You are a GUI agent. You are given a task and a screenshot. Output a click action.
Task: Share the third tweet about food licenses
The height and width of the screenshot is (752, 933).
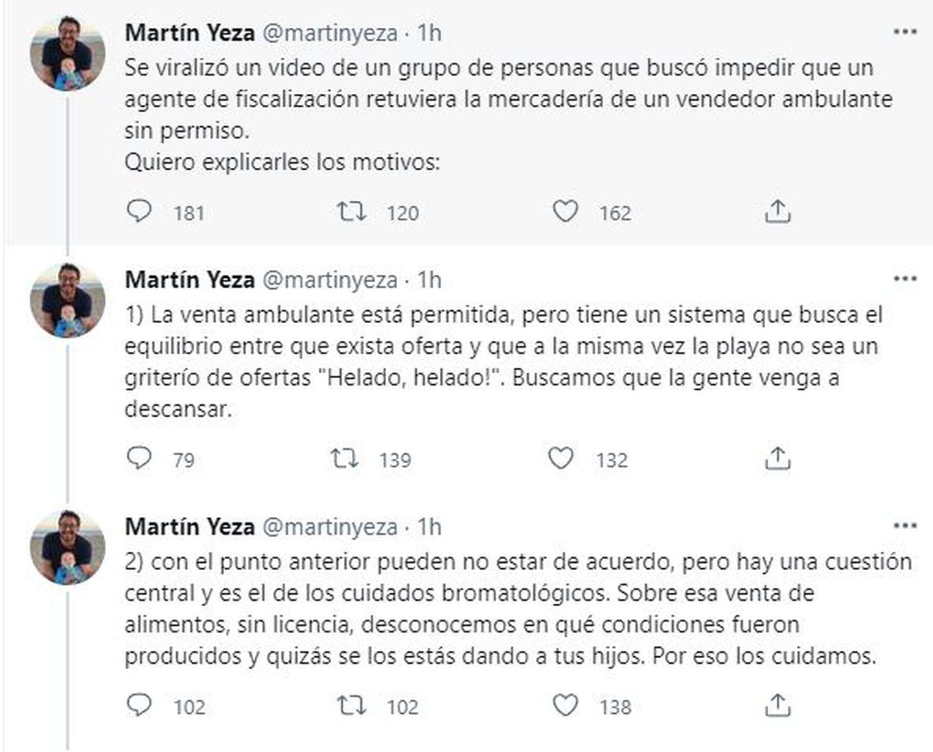point(777,705)
